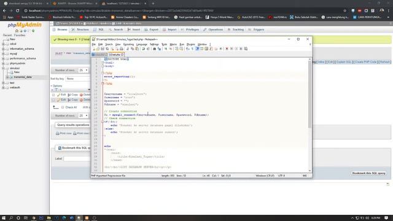Click the Notepad++ vertical scrollbar thumb
This screenshot has height=221, width=393.
point(309,94)
